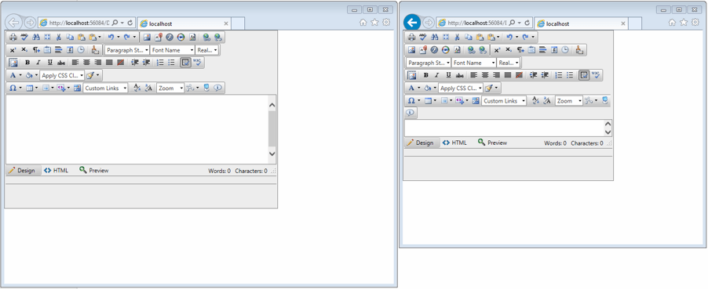Click the Cut scissors icon in right window
The image size is (708, 289).
[457, 38]
